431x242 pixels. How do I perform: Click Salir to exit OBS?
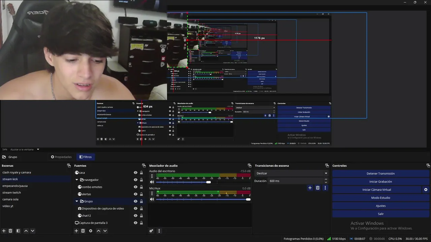coord(380,214)
